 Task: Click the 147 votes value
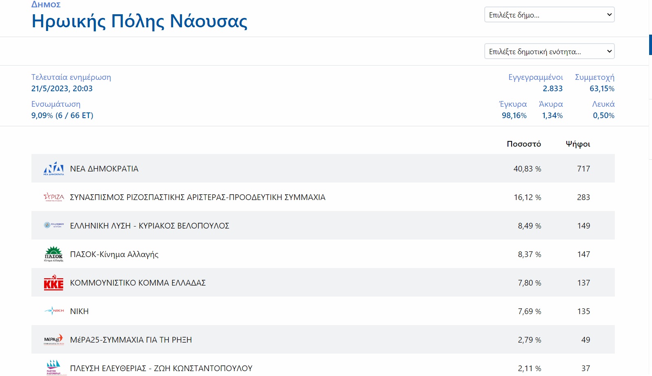pos(583,254)
